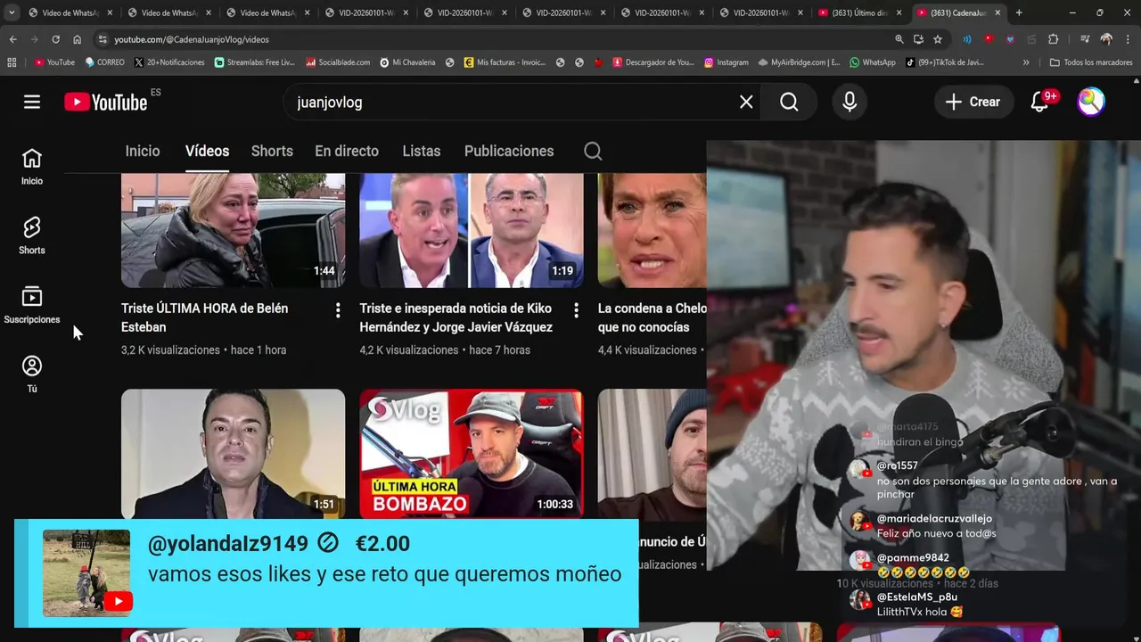The image size is (1141, 642).
Task: Expand the tab search dropdown arrow
Action: point(12,12)
